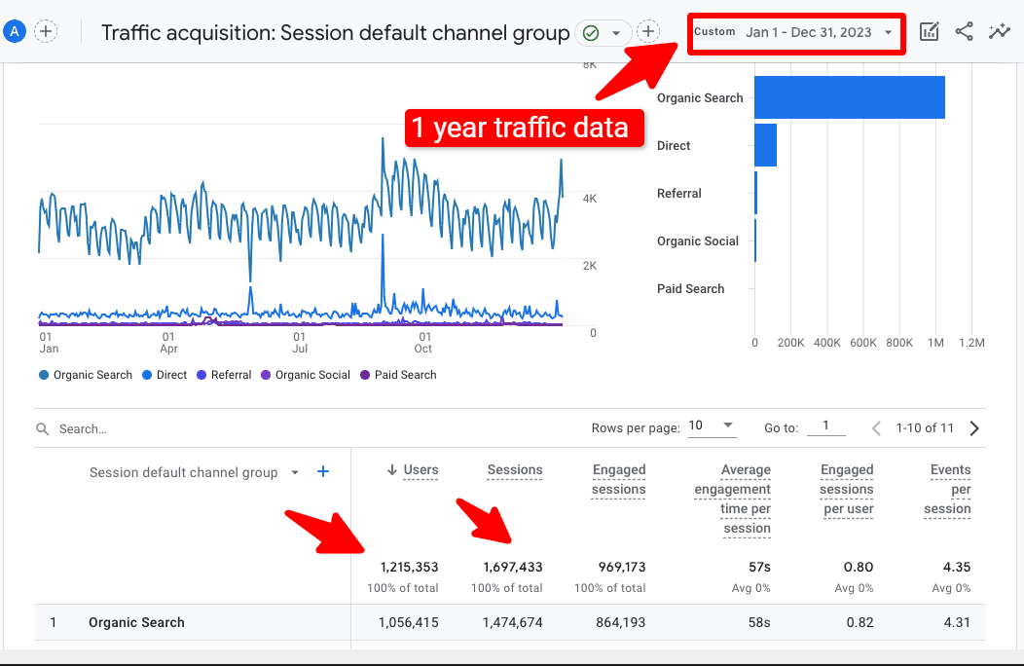Toggle Paid Search series in legend
Image resolution: width=1024 pixels, height=666 pixels.
point(398,375)
